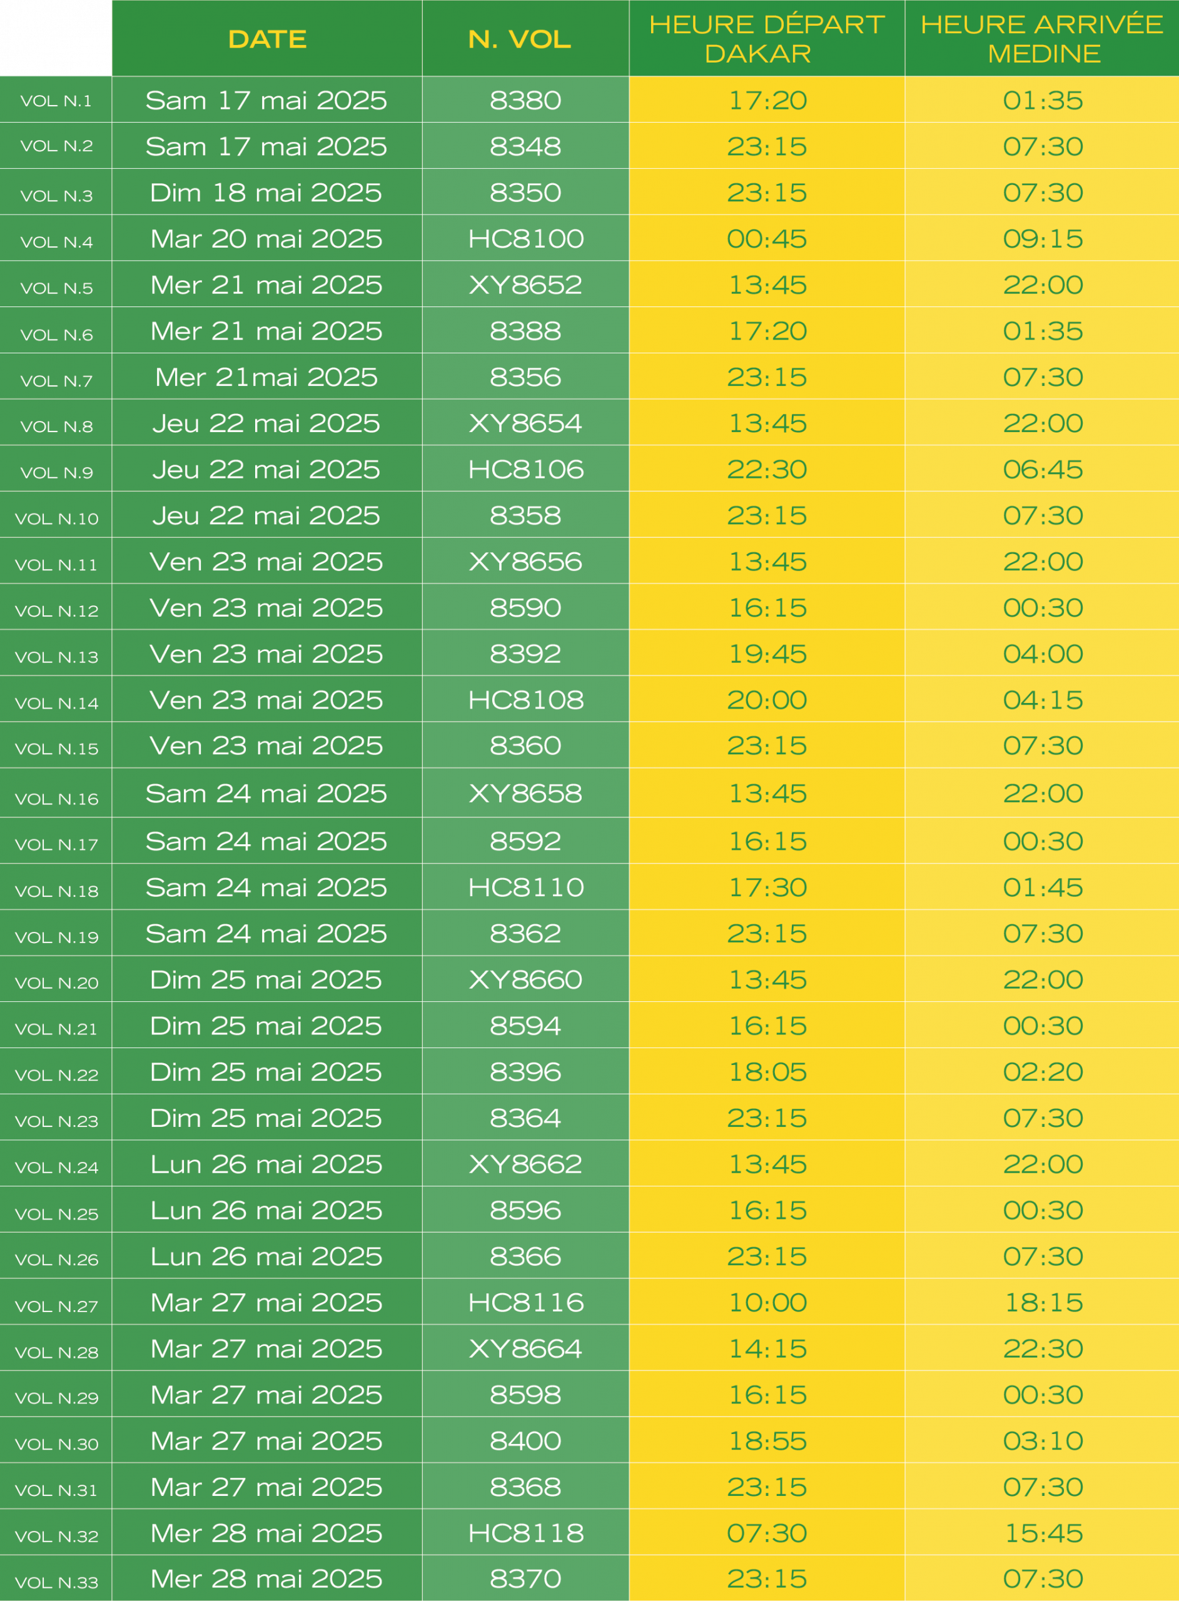This screenshot has width=1179, height=1601.
Task: Click the N. VOL column header
Action: 520,39
